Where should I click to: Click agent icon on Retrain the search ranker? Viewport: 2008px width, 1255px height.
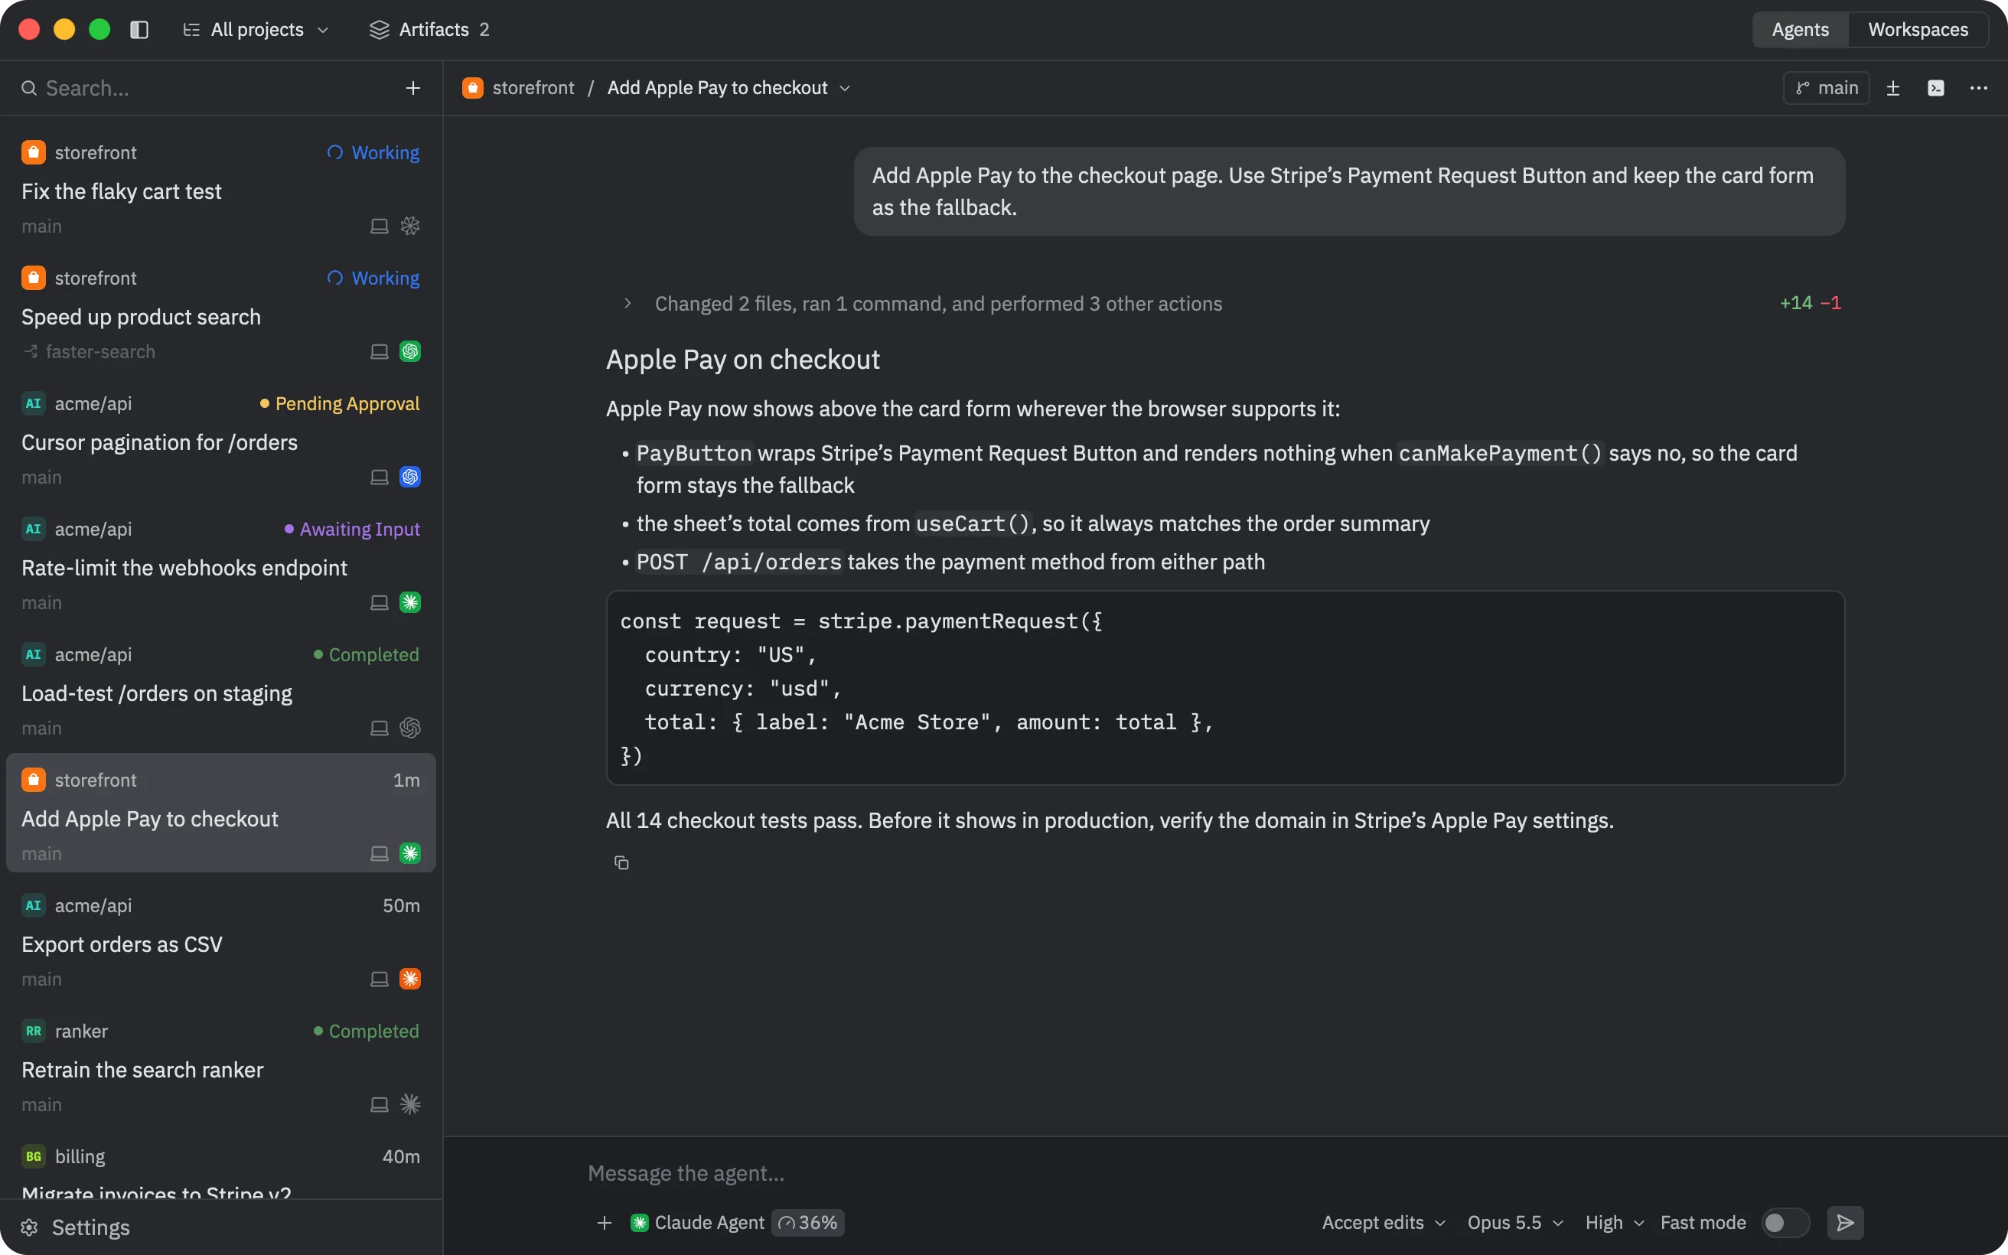410,1104
